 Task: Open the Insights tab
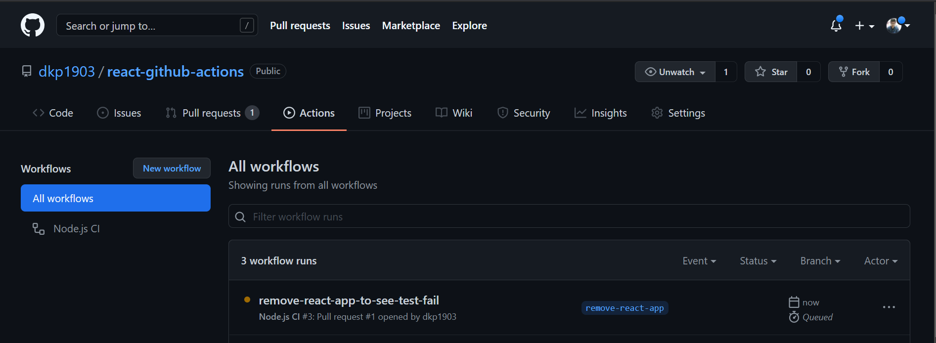601,113
